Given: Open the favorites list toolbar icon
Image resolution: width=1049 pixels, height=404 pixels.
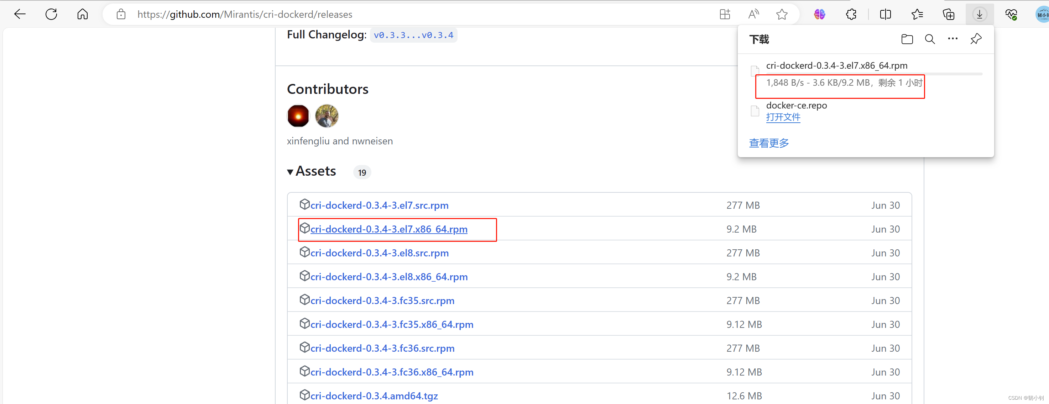Looking at the screenshot, I should pos(917,15).
